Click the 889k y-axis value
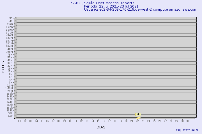 point(10,94)
